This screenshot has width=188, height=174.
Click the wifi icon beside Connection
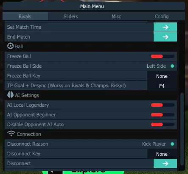click(11, 134)
